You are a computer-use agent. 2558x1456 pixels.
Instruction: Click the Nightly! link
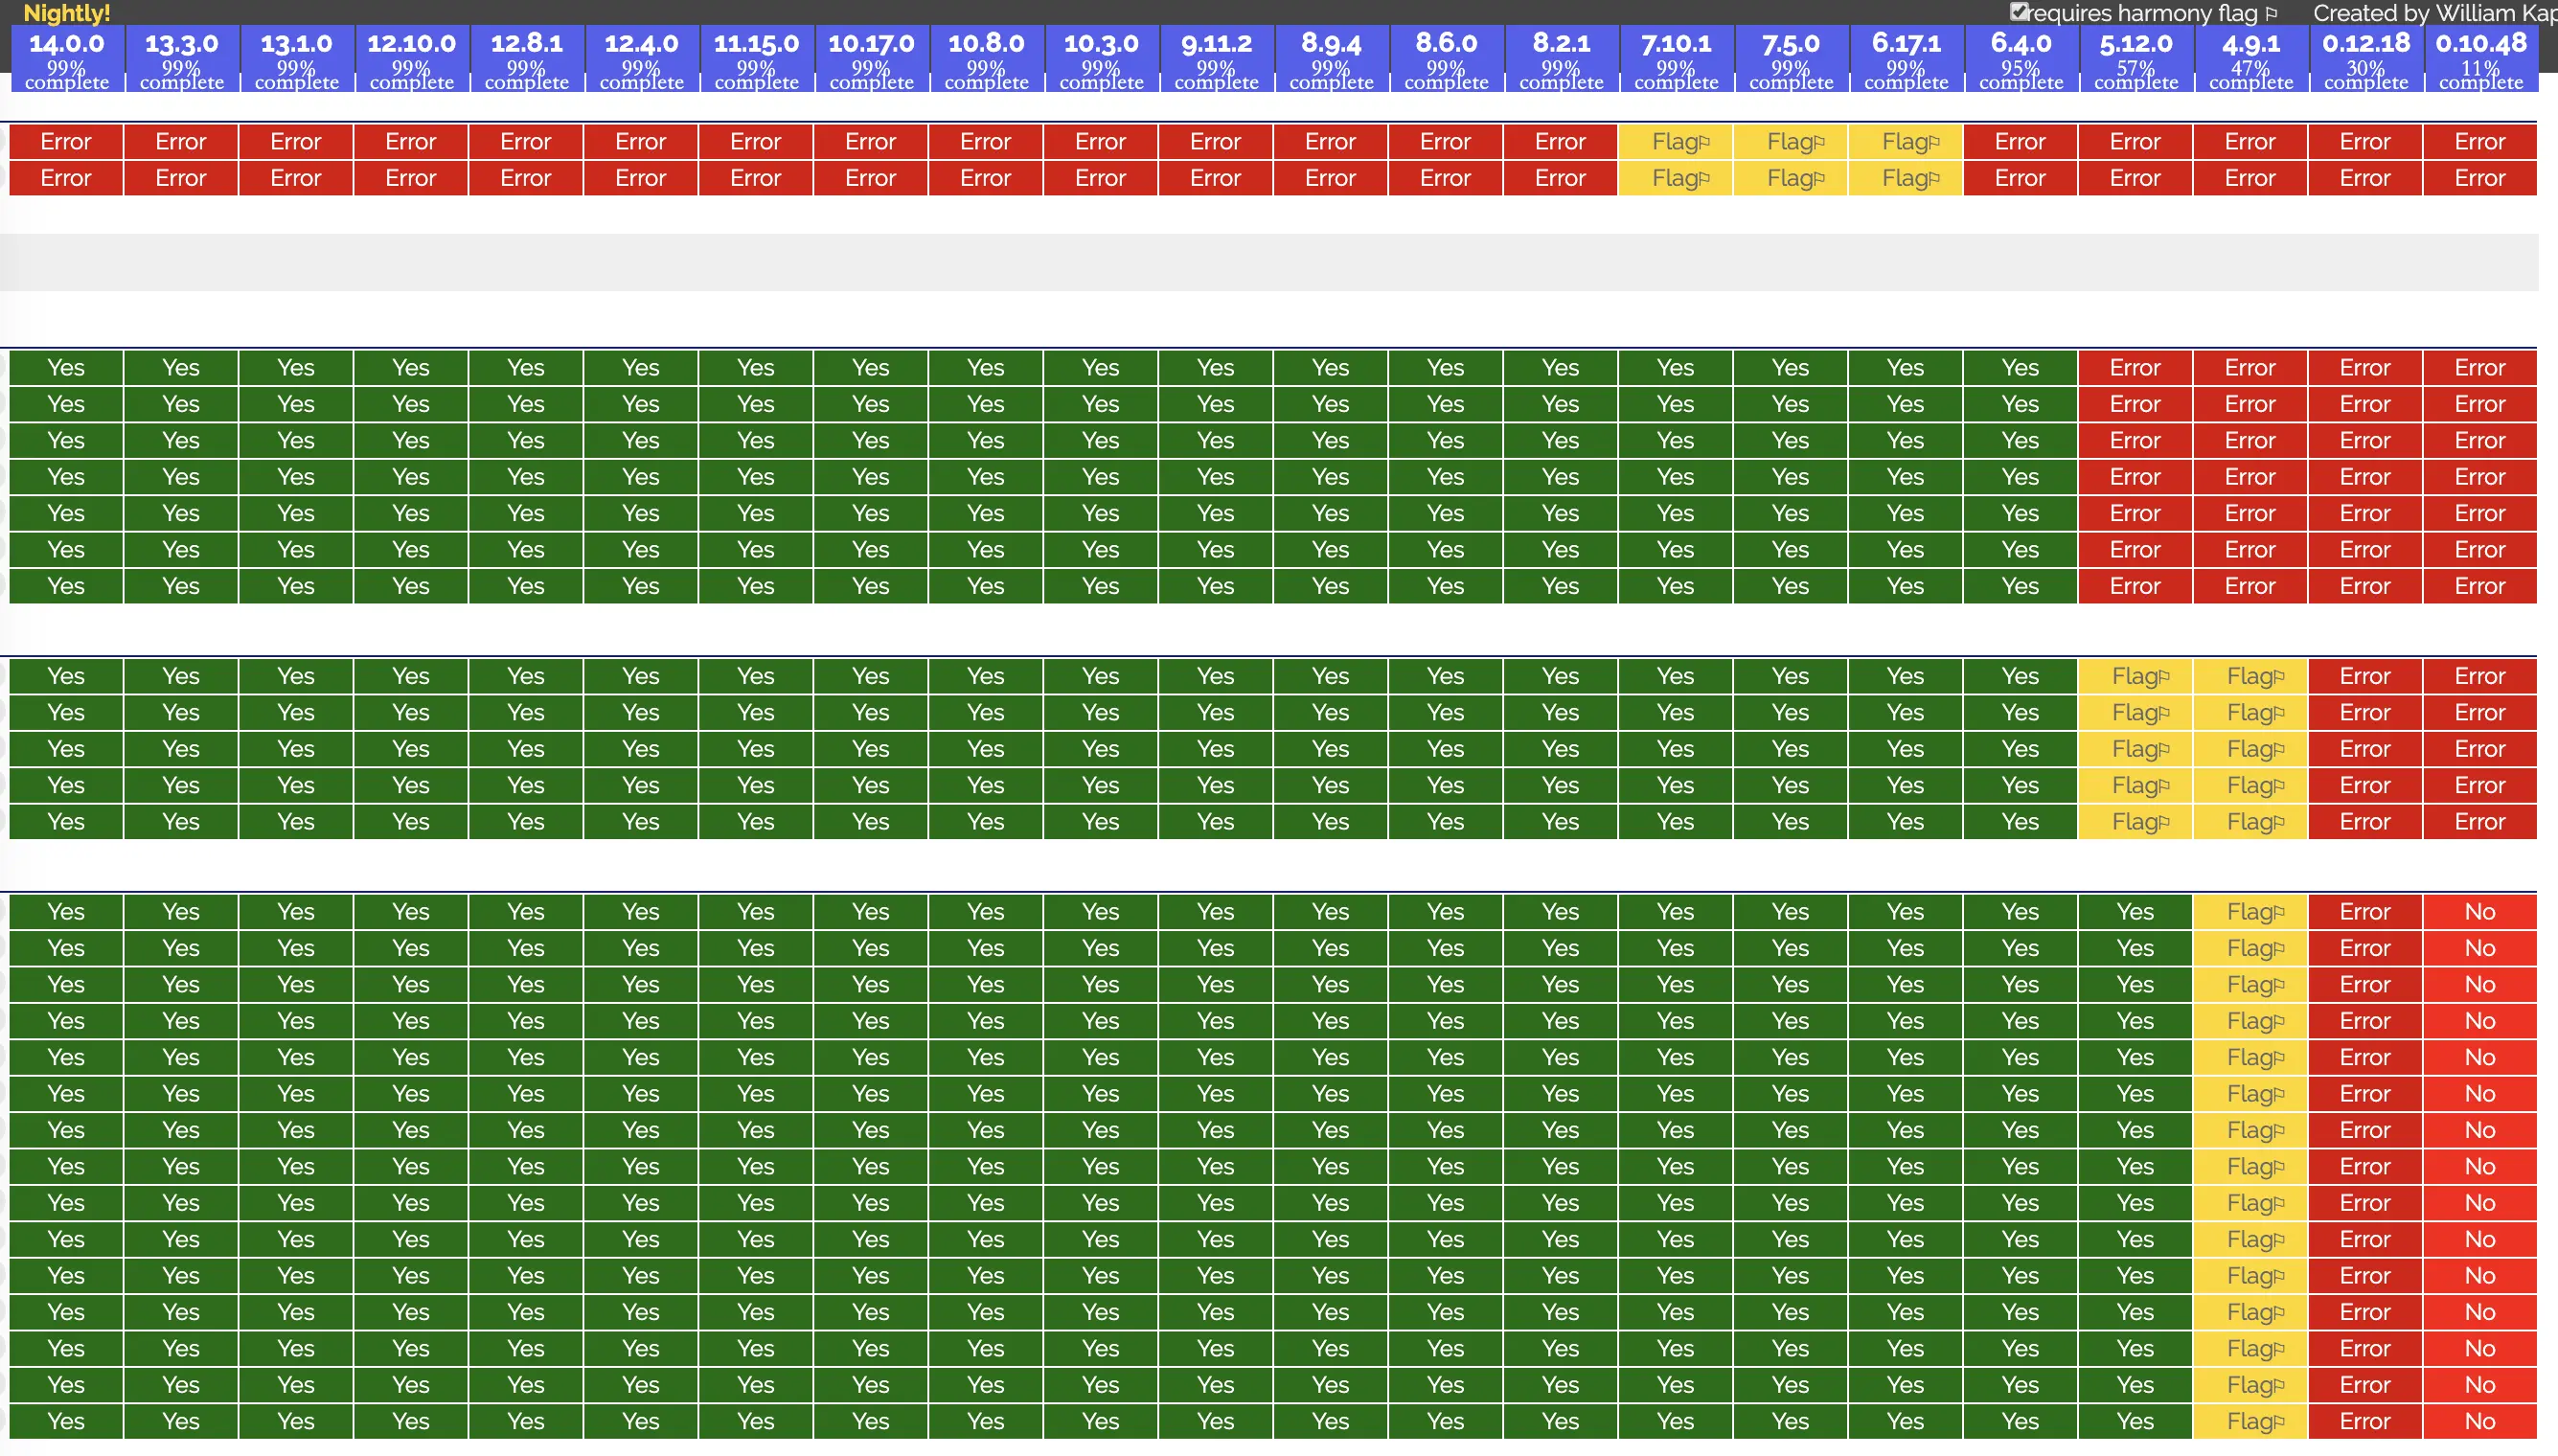66,13
